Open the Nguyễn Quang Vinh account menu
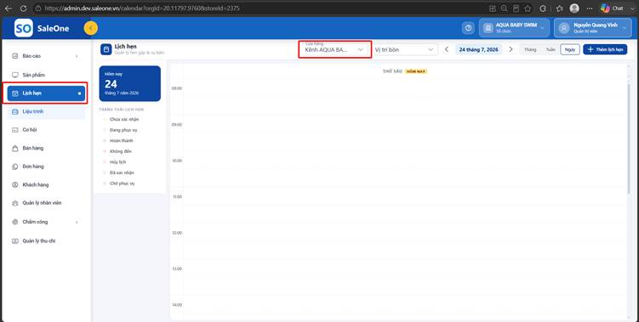The image size is (639, 322). pyautogui.click(x=593, y=28)
